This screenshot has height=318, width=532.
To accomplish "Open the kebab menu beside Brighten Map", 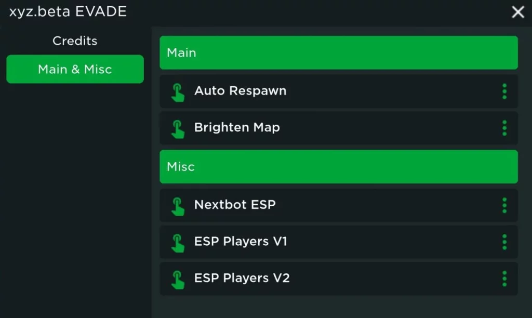I will click(504, 128).
